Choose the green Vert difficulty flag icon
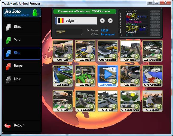Viewport: 173px width, 136px height. pyautogui.click(x=9, y=40)
